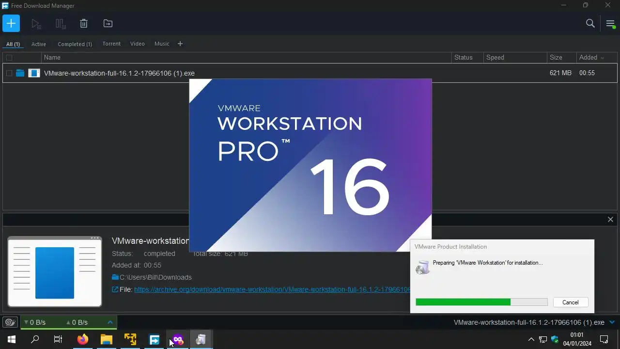Click the trash delete icon in toolbar

pos(84,23)
